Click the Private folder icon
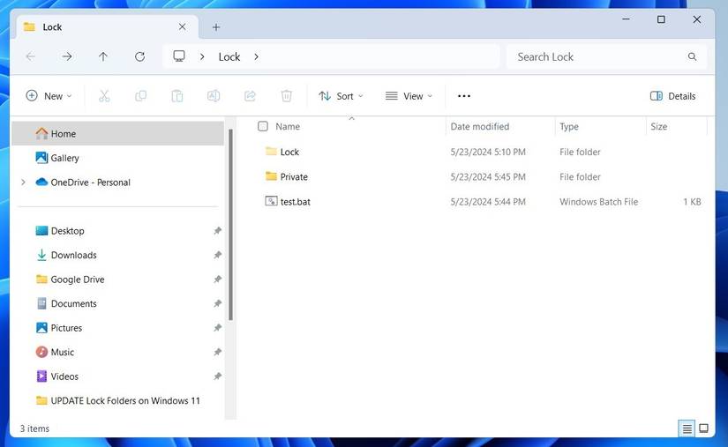The height and width of the screenshot is (447, 728). pyautogui.click(x=271, y=176)
